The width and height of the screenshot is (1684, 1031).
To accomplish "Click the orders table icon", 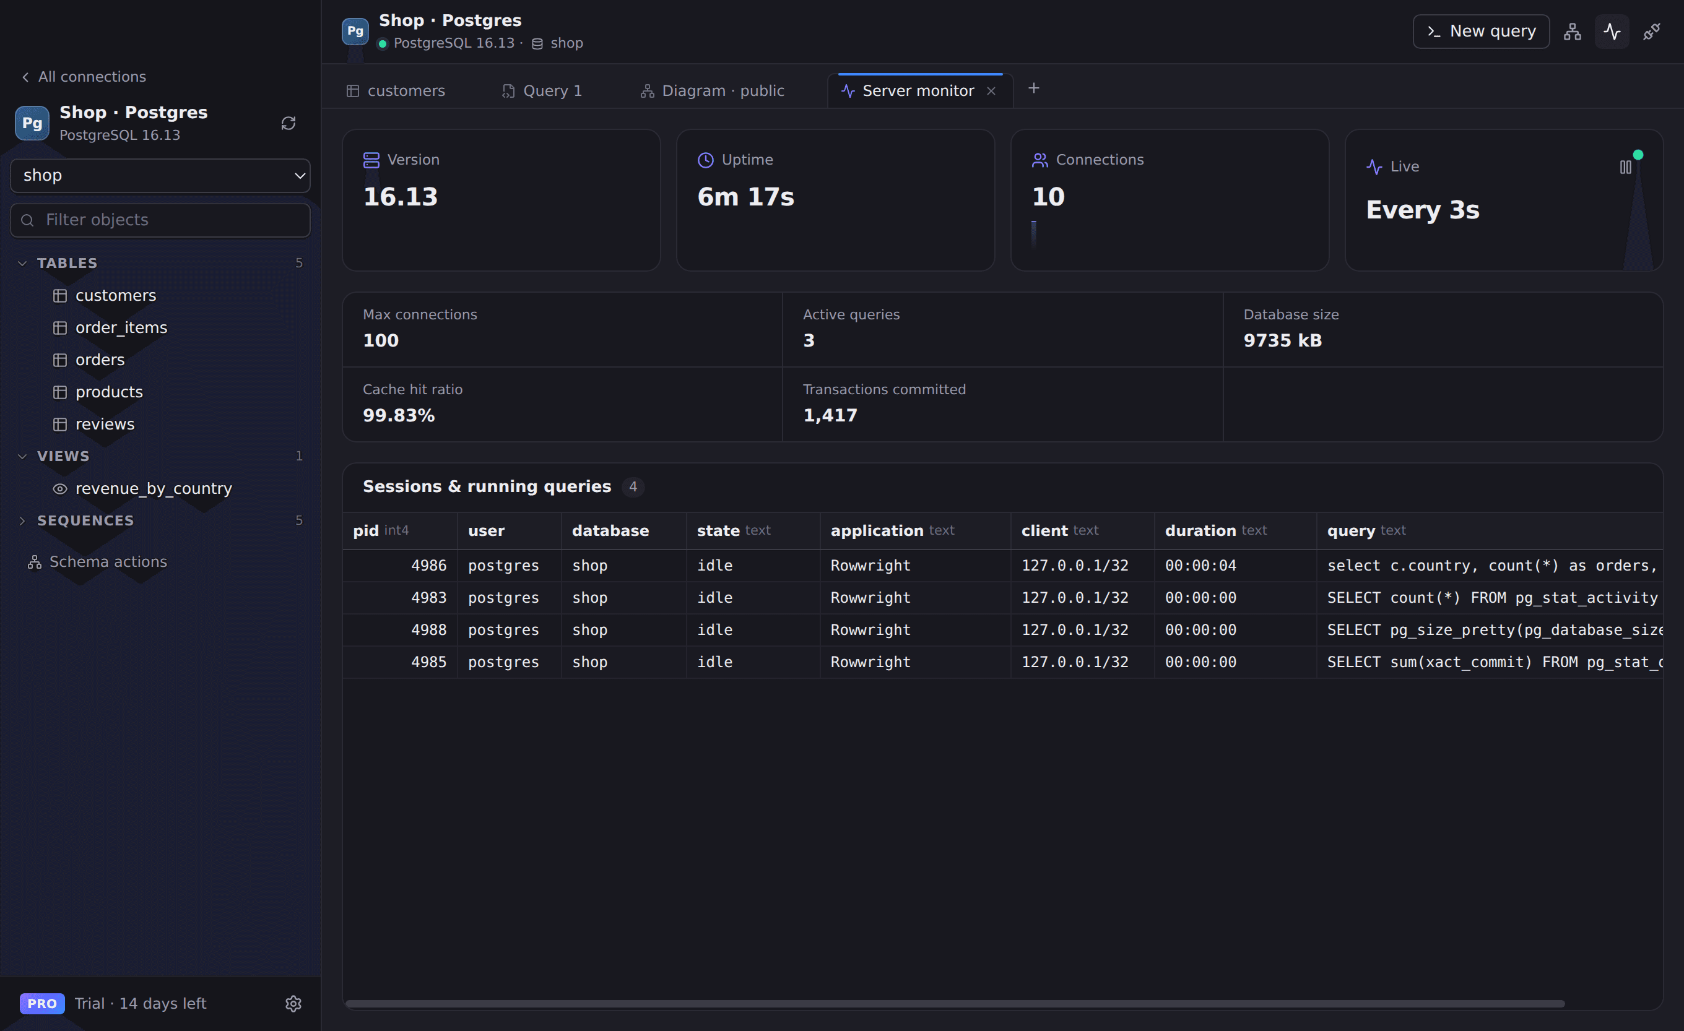I will pyautogui.click(x=60, y=360).
